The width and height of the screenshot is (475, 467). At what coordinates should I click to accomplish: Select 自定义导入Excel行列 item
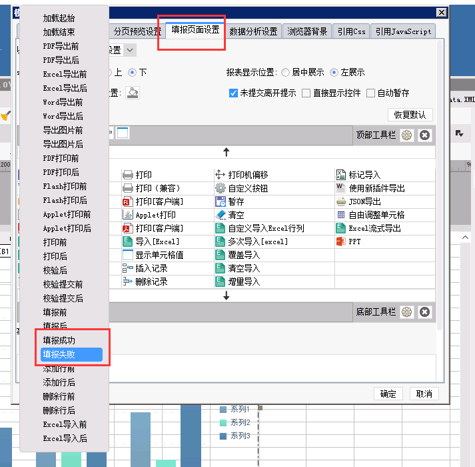[x=260, y=228]
